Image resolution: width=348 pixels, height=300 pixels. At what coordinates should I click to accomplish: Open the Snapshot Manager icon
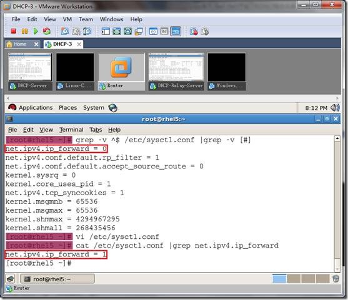(x=87, y=31)
